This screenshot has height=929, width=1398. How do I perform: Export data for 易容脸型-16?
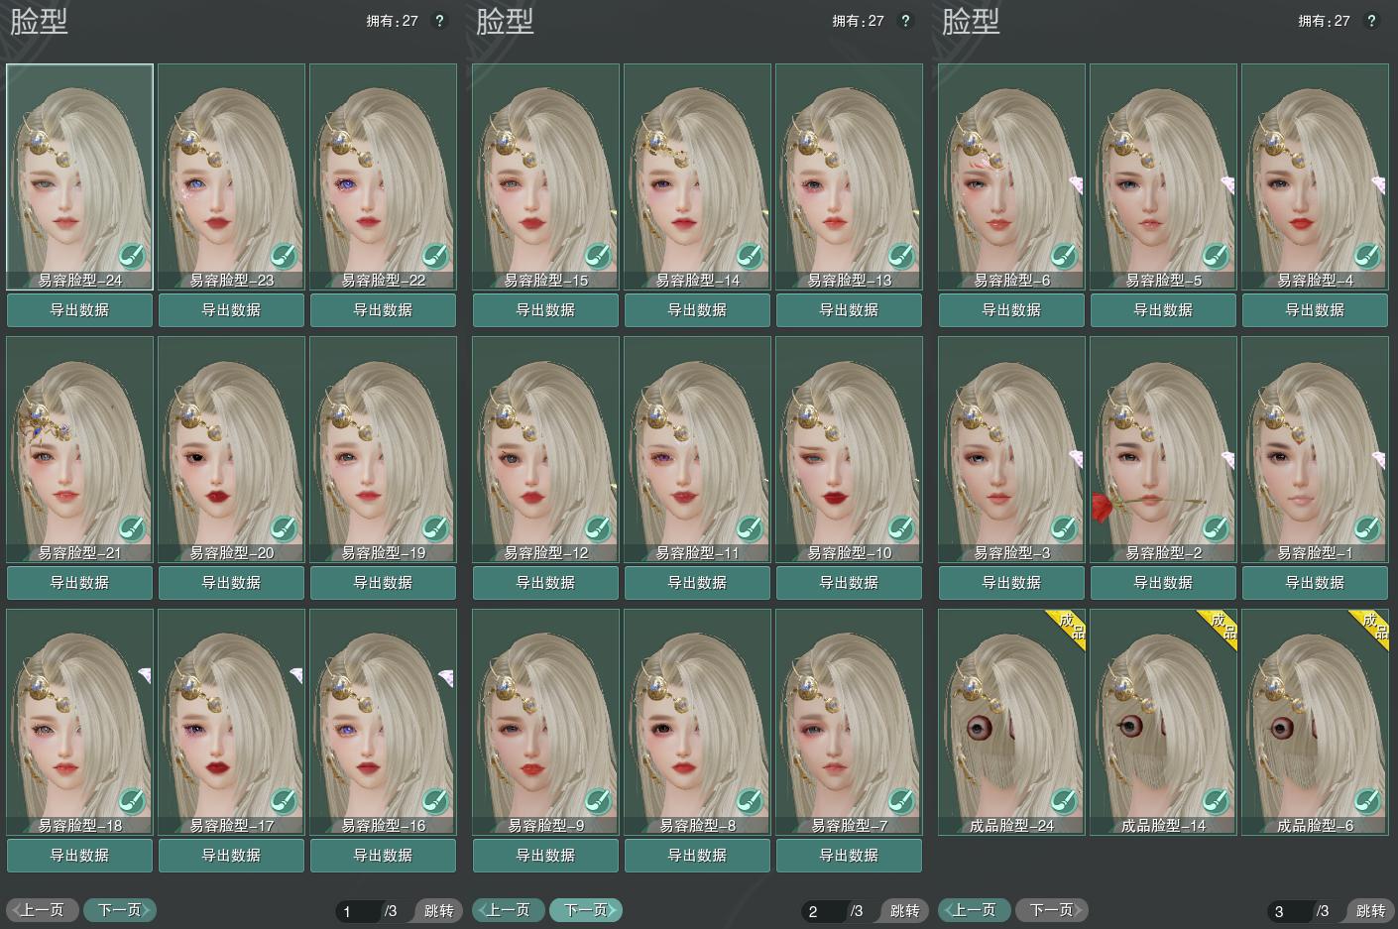tap(383, 856)
